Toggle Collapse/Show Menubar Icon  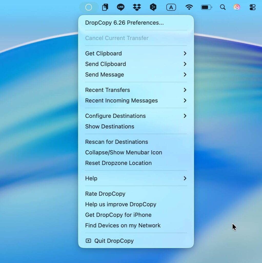click(x=124, y=152)
